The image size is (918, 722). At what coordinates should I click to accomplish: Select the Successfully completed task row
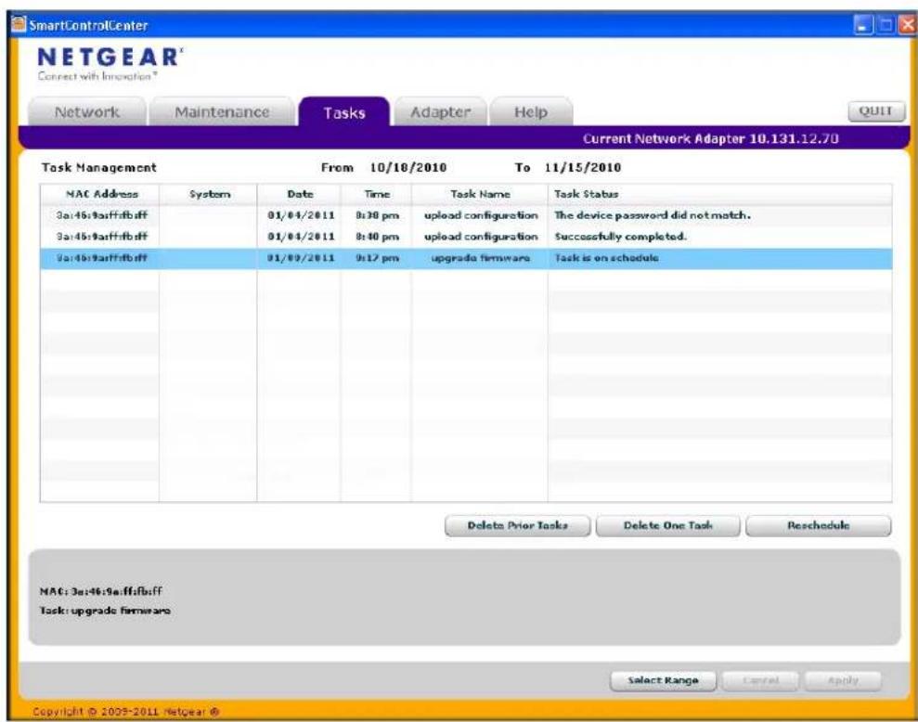tap(466, 237)
